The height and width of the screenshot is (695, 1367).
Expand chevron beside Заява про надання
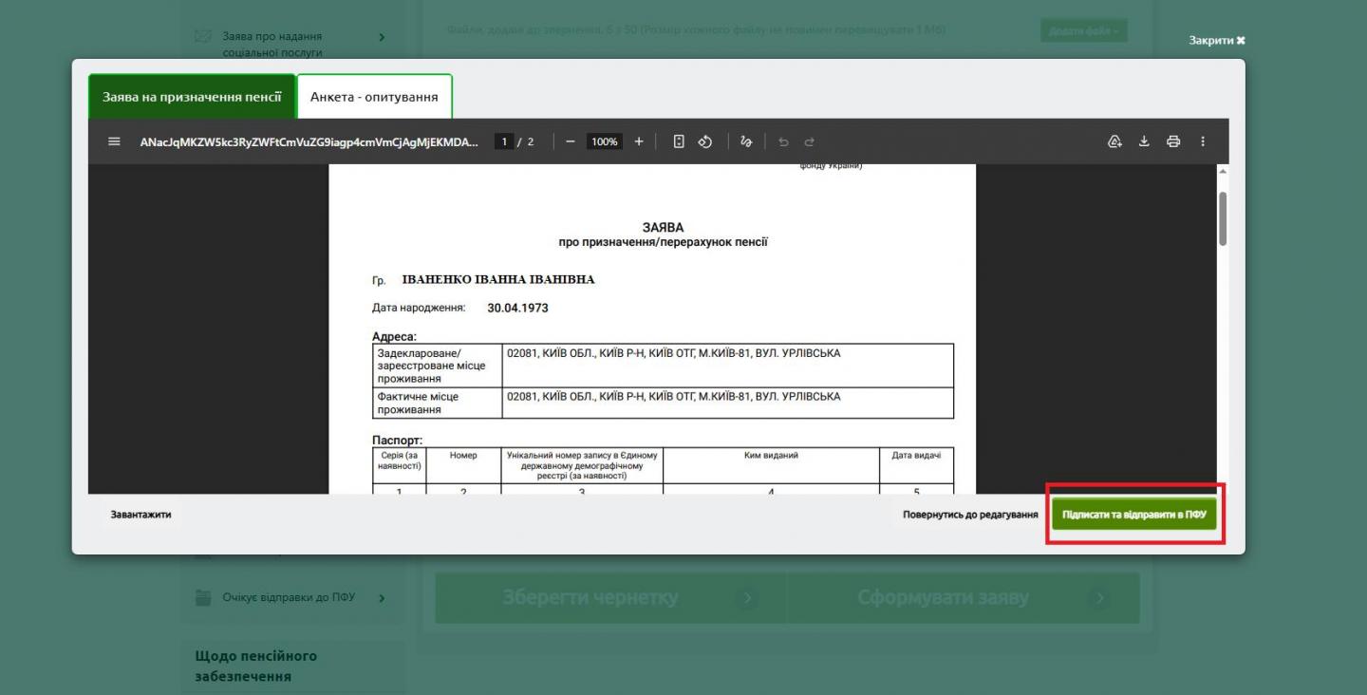point(383,37)
